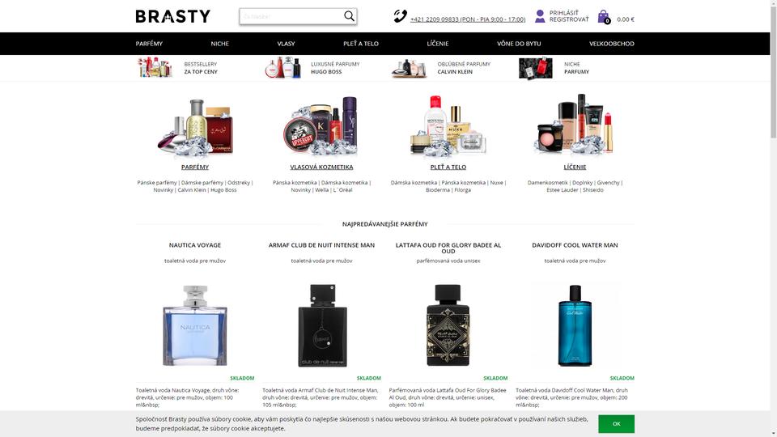The image size is (777, 437).
Task: Open the Luxusné parfumy Hugo Boss banner
Action: 312,68
